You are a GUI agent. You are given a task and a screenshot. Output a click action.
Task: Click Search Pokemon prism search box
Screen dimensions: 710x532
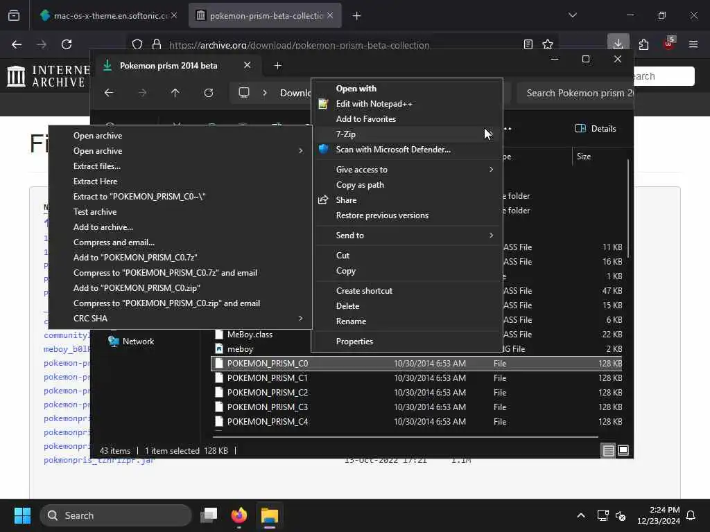point(575,94)
